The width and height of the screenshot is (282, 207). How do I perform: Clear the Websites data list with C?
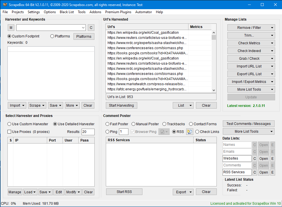coord(255,158)
